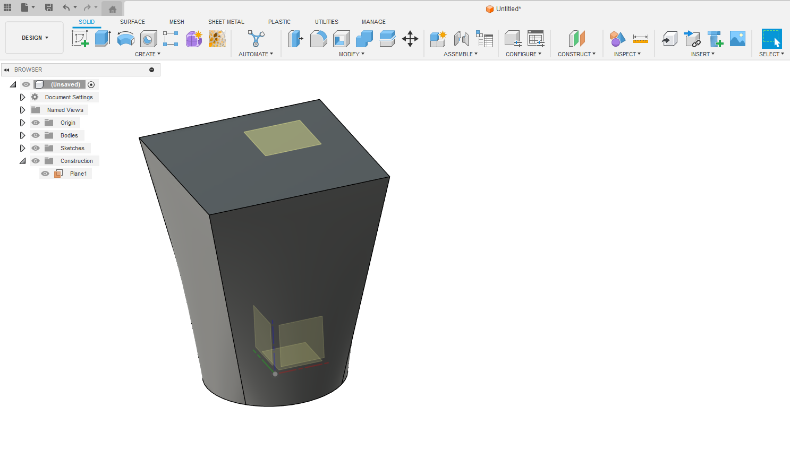Screen dimensions: 790x467
Task: Open the Change Parameters table icon
Action: (x=536, y=39)
